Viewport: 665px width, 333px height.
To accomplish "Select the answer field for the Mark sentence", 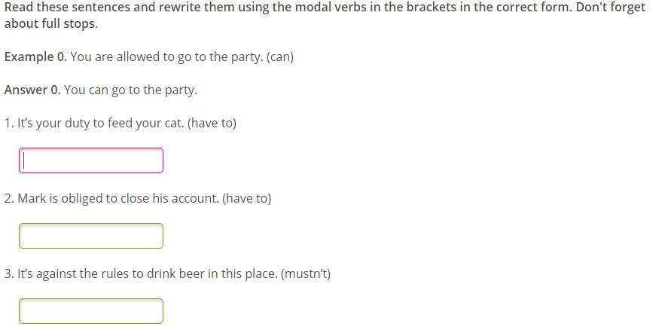I will (91, 236).
